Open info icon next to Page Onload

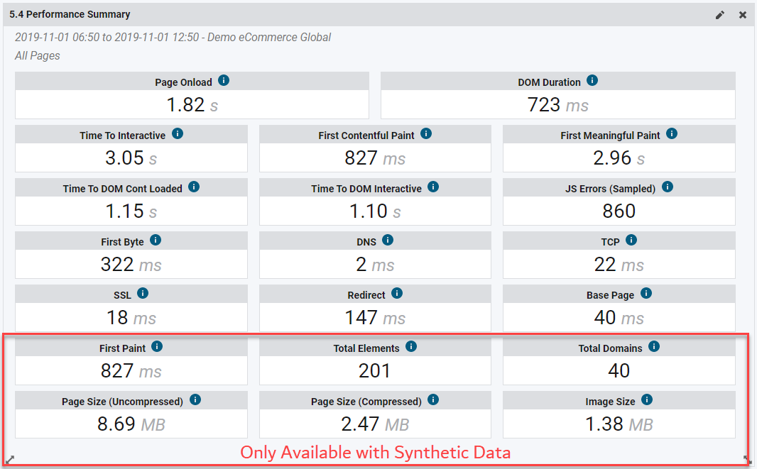click(224, 81)
